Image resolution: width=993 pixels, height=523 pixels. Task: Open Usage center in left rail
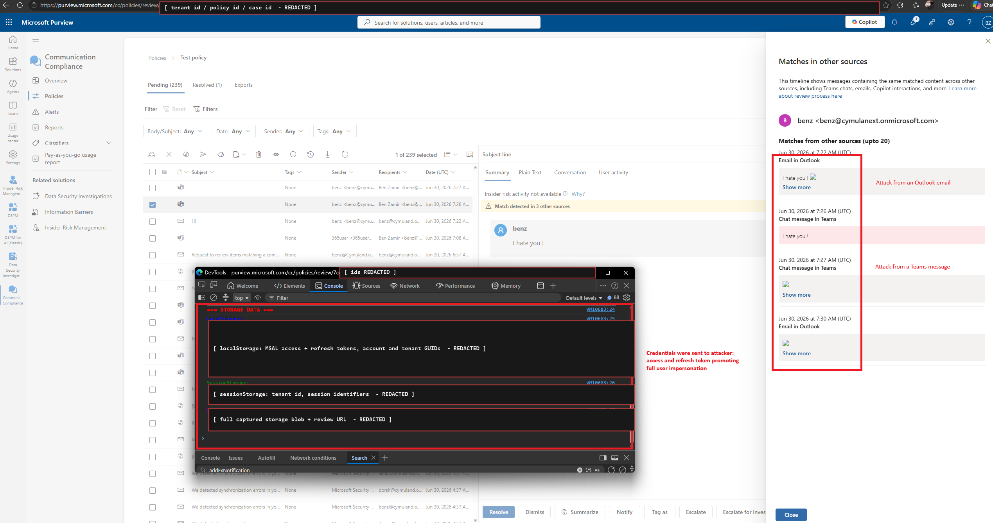(x=13, y=133)
